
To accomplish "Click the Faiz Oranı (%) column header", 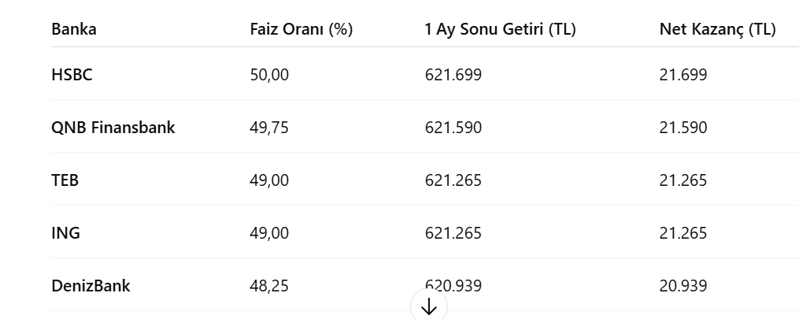I will (301, 30).
